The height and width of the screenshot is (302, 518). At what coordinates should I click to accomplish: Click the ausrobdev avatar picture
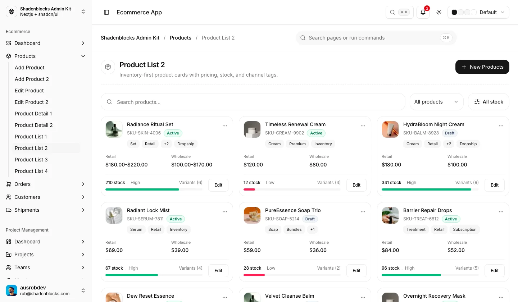pos(12,290)
